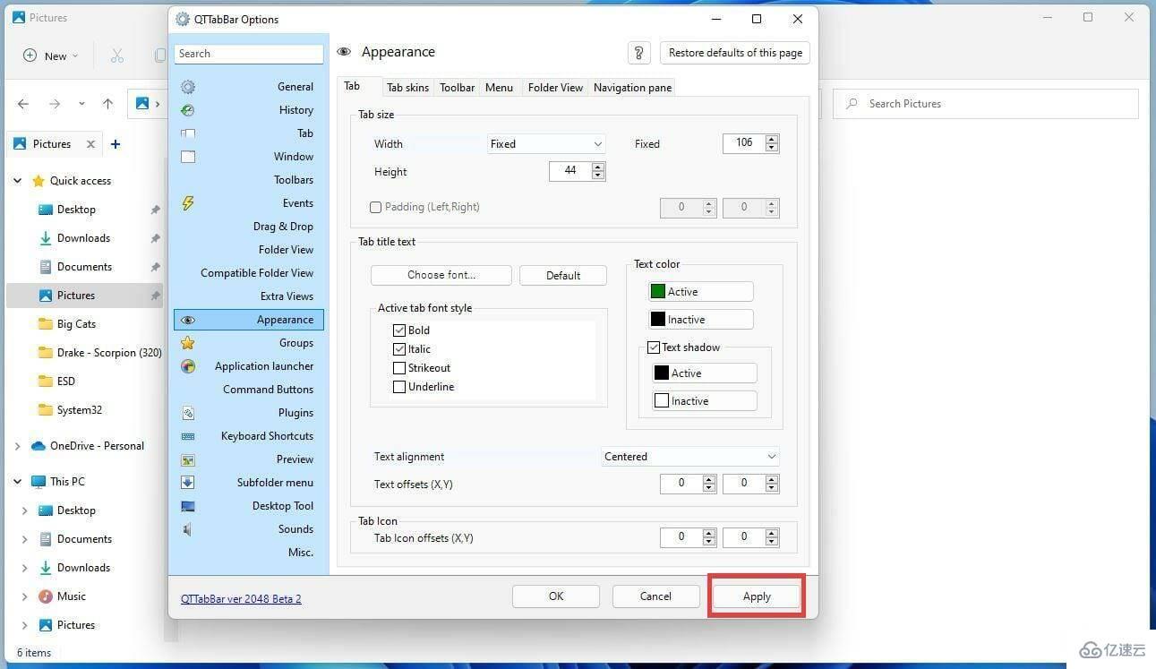Click the Cancel button
The width and height of the screenshot is (1156, 669).
tap(655, 596)
